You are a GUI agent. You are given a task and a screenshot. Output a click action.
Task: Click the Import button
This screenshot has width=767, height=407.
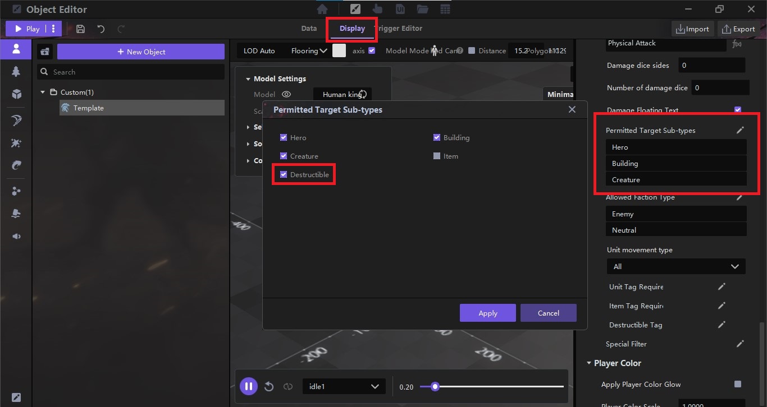[693, 29]
